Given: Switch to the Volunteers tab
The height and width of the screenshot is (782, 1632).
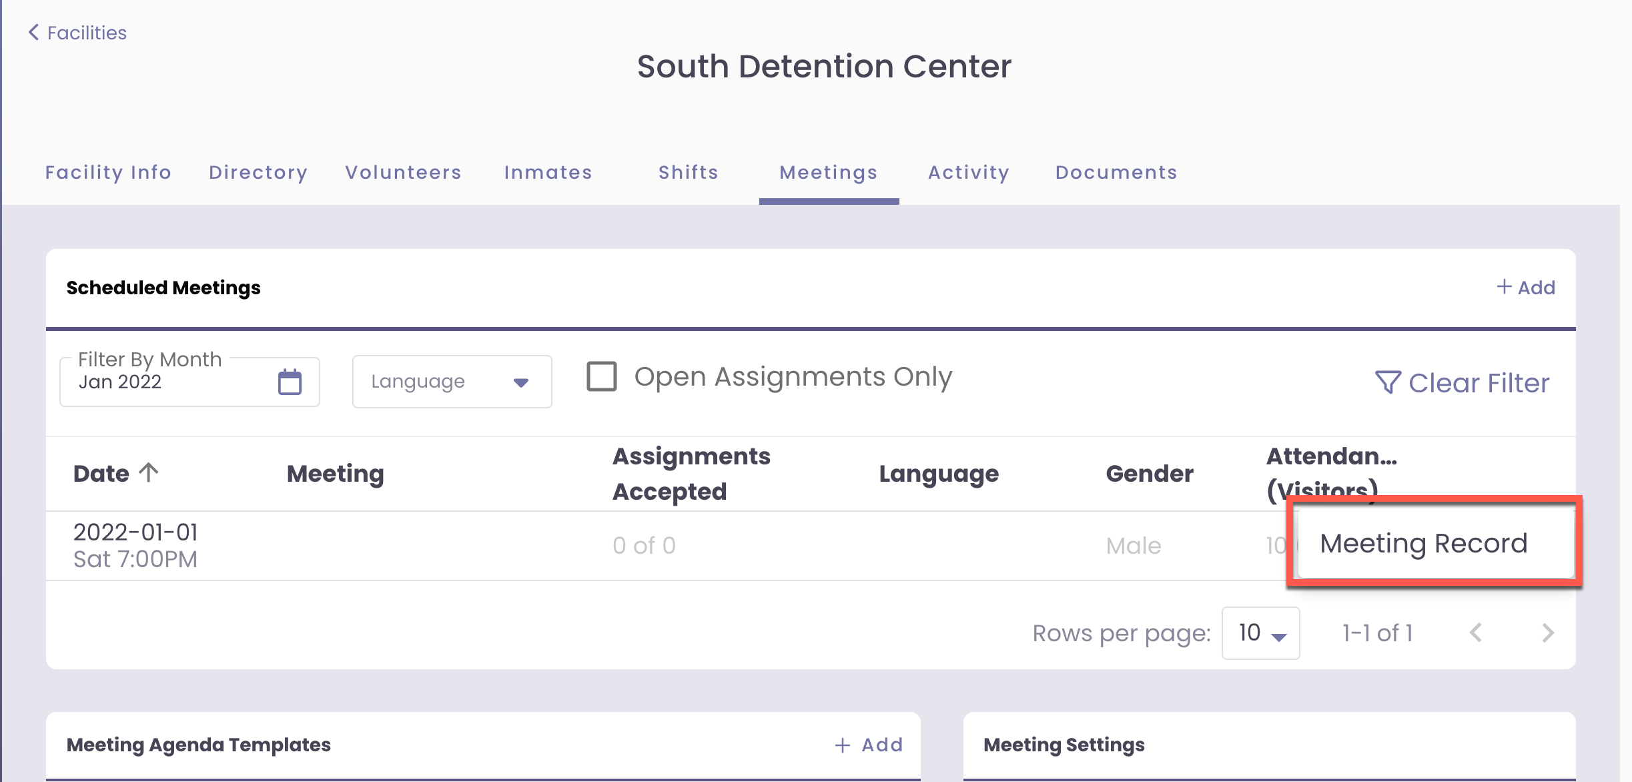Looking at the screenshot, I should pos(403,172).
